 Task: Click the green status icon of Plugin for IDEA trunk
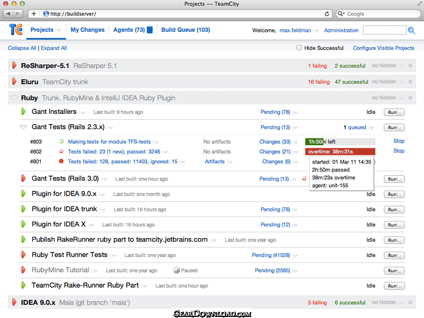pos(23,209)
